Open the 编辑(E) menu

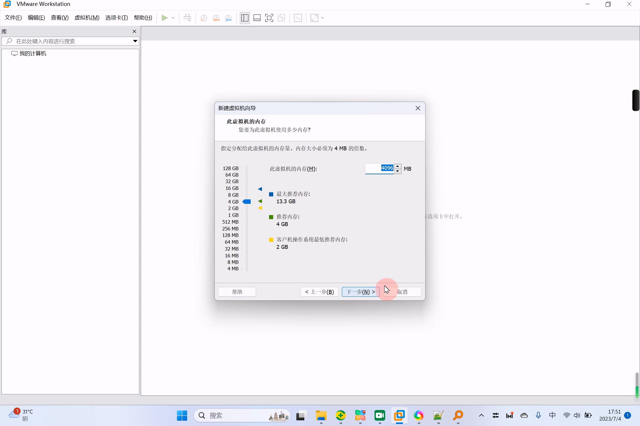point(36,18)
